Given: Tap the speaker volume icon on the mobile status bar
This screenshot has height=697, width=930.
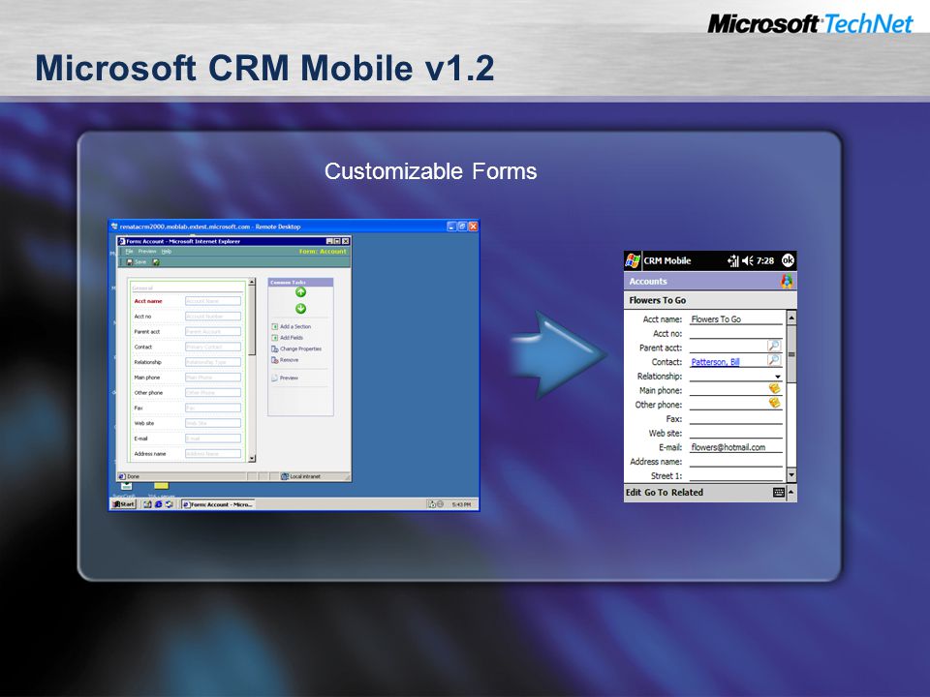Looking at the screenshot, I should pyautogui.click(x=747, y=260).
